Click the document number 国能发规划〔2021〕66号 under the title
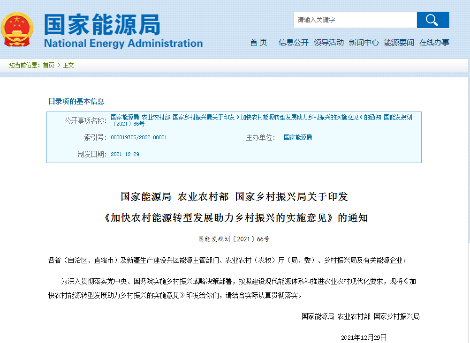Screen dimensions: 470x343 coord(234,239)
